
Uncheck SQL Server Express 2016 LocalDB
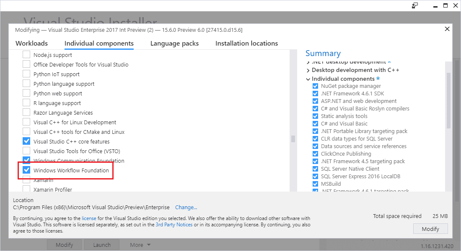(x=315, y=177)
